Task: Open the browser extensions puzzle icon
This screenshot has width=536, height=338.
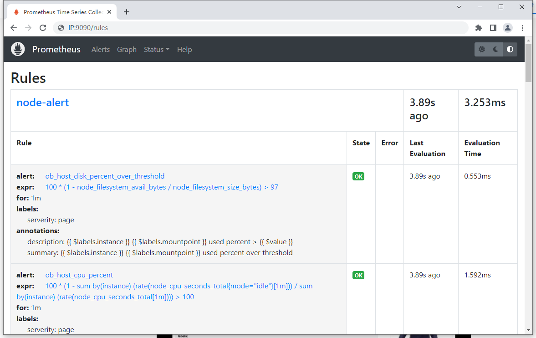Action: coord(479,28)
